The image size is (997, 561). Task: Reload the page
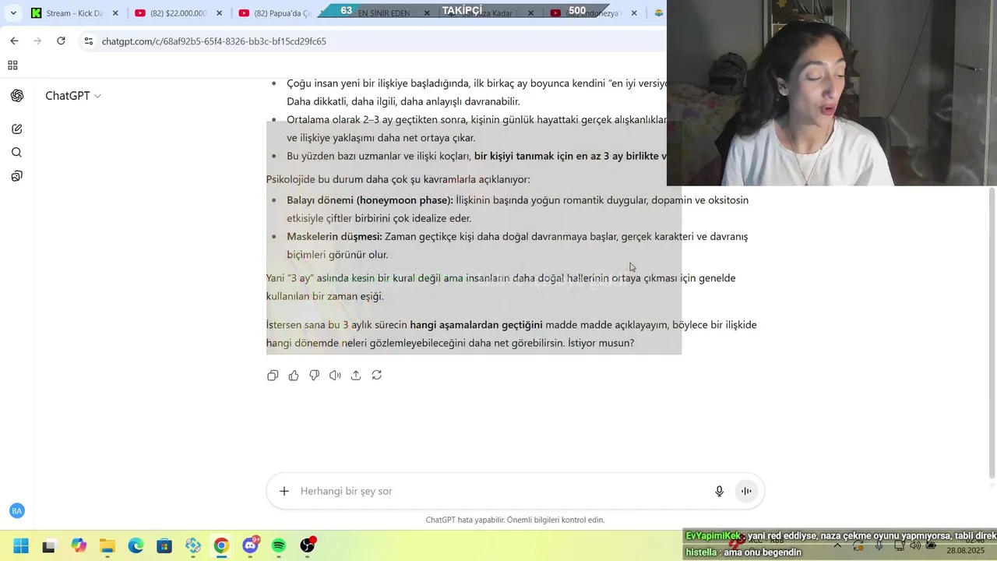point(61,41)
